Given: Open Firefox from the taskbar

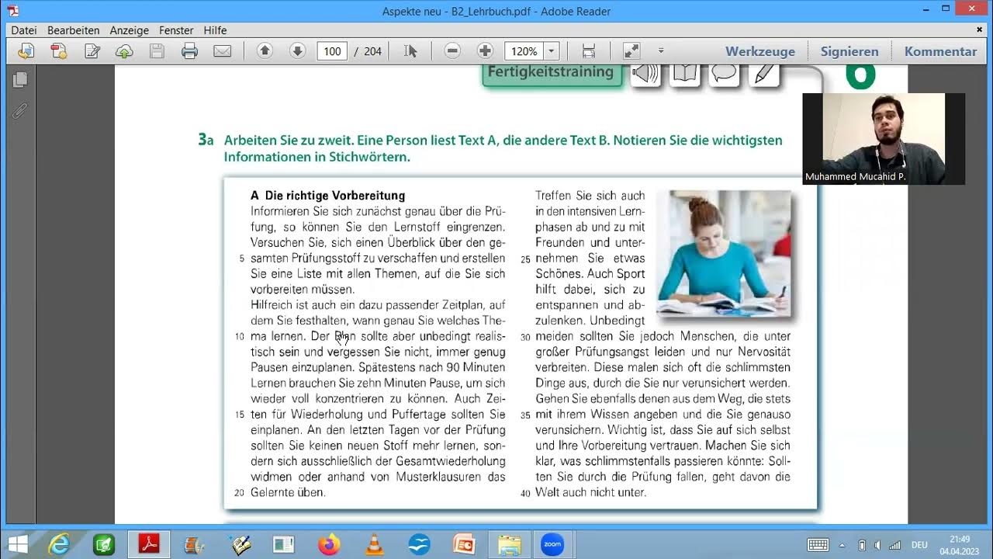Looking at the screenshot, I should (329, 544).
